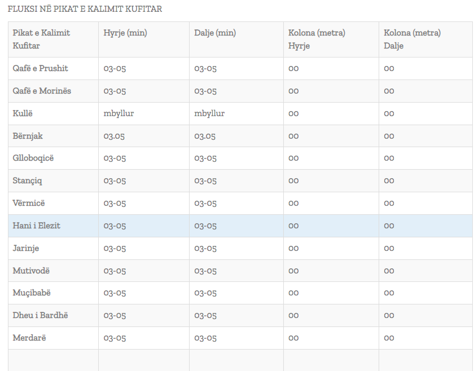The image size is (474, 371).
Task: Select the Vërmicë row label
Action: tap(29, 203)
